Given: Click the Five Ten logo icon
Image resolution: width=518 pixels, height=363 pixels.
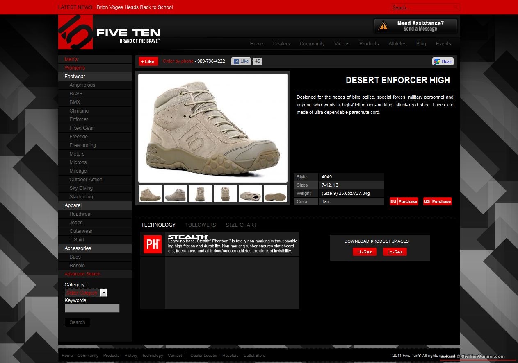Looking at the screenshot, I should click(75, 32).
